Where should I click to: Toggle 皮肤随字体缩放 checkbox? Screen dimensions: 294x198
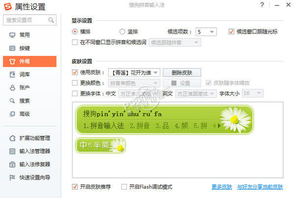(x=208, y=83)
